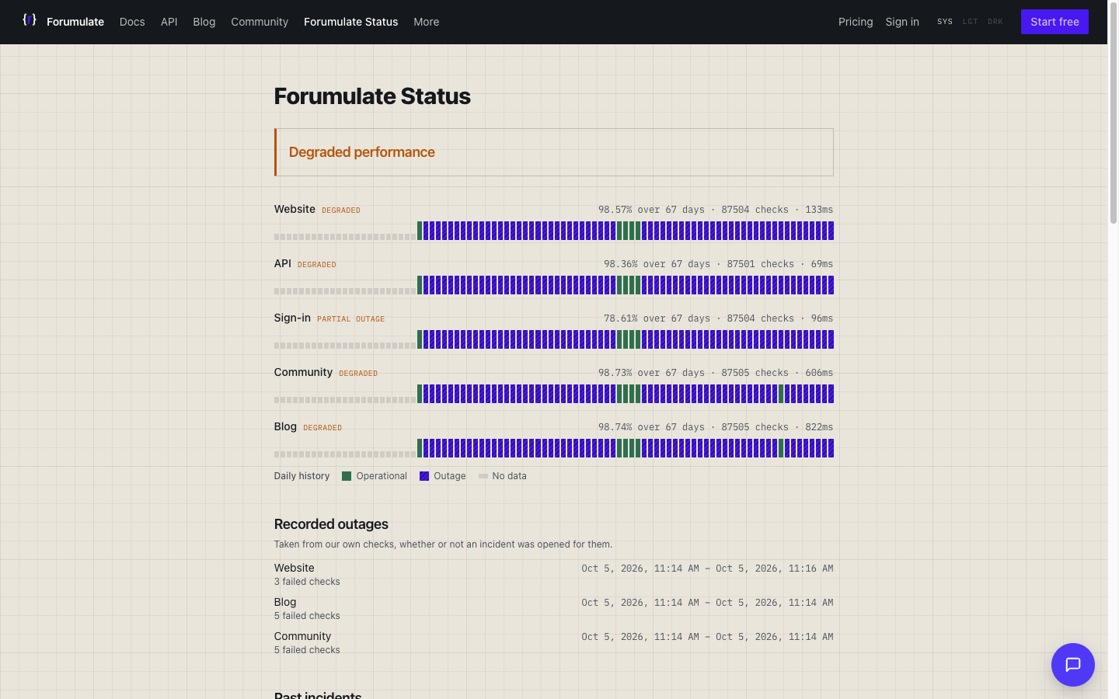Open the chat widget bubble icon
Screen dimensions: 1119x699
pyautogui.click(x=1072, y=665)
